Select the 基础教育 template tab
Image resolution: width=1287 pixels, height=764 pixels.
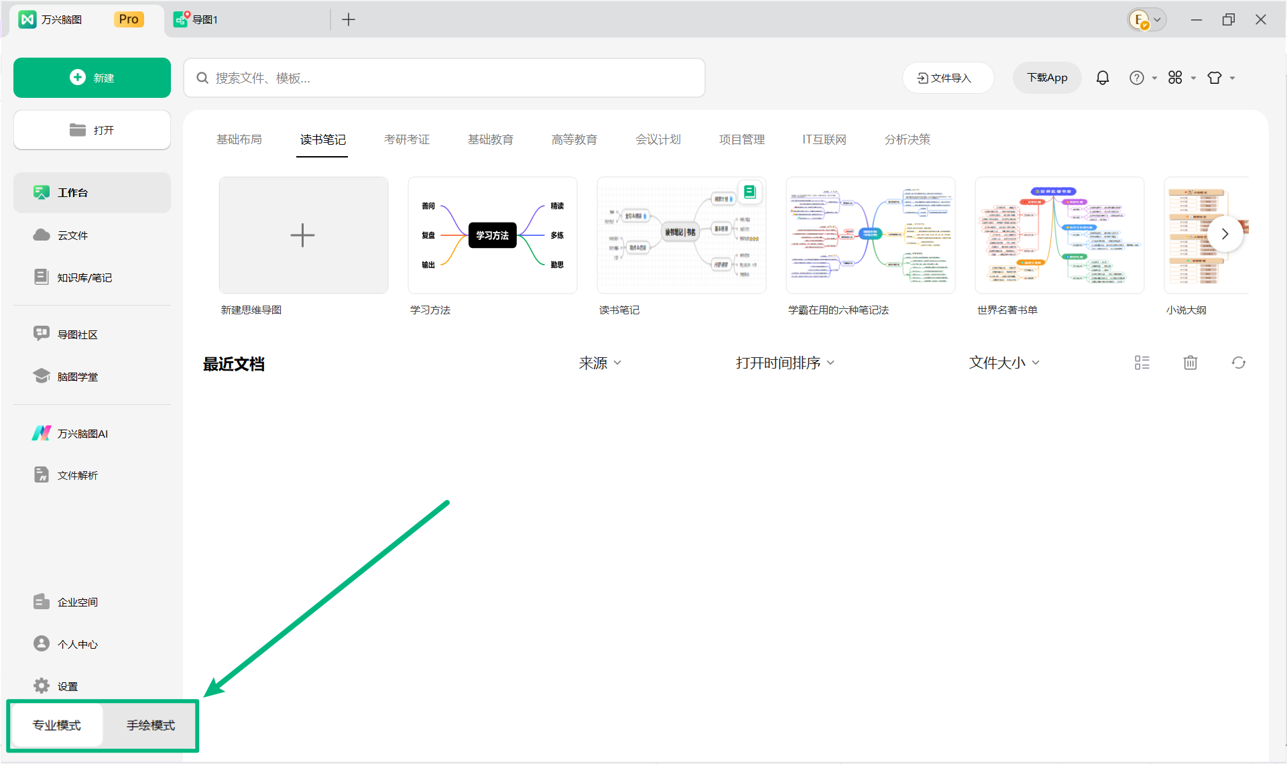491,139
